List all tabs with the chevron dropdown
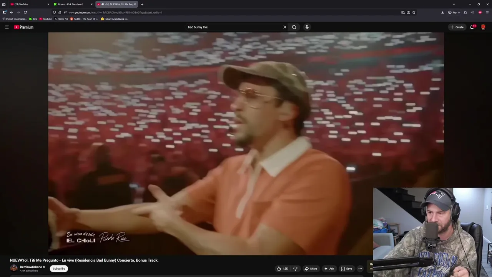Viewport: 492px width, 277px height. [x=454, y=4]
